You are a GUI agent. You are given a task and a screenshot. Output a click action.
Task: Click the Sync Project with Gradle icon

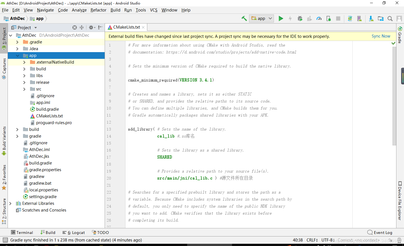point(350,18)
